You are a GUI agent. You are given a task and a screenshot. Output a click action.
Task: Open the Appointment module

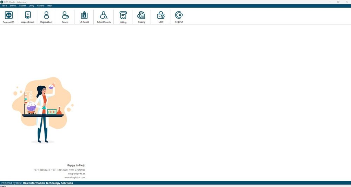pos(28,17)
